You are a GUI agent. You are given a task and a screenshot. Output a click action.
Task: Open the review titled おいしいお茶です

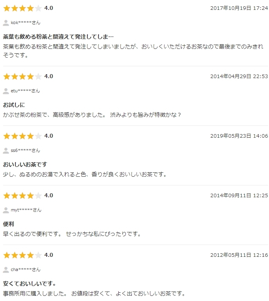pos(25,165)
